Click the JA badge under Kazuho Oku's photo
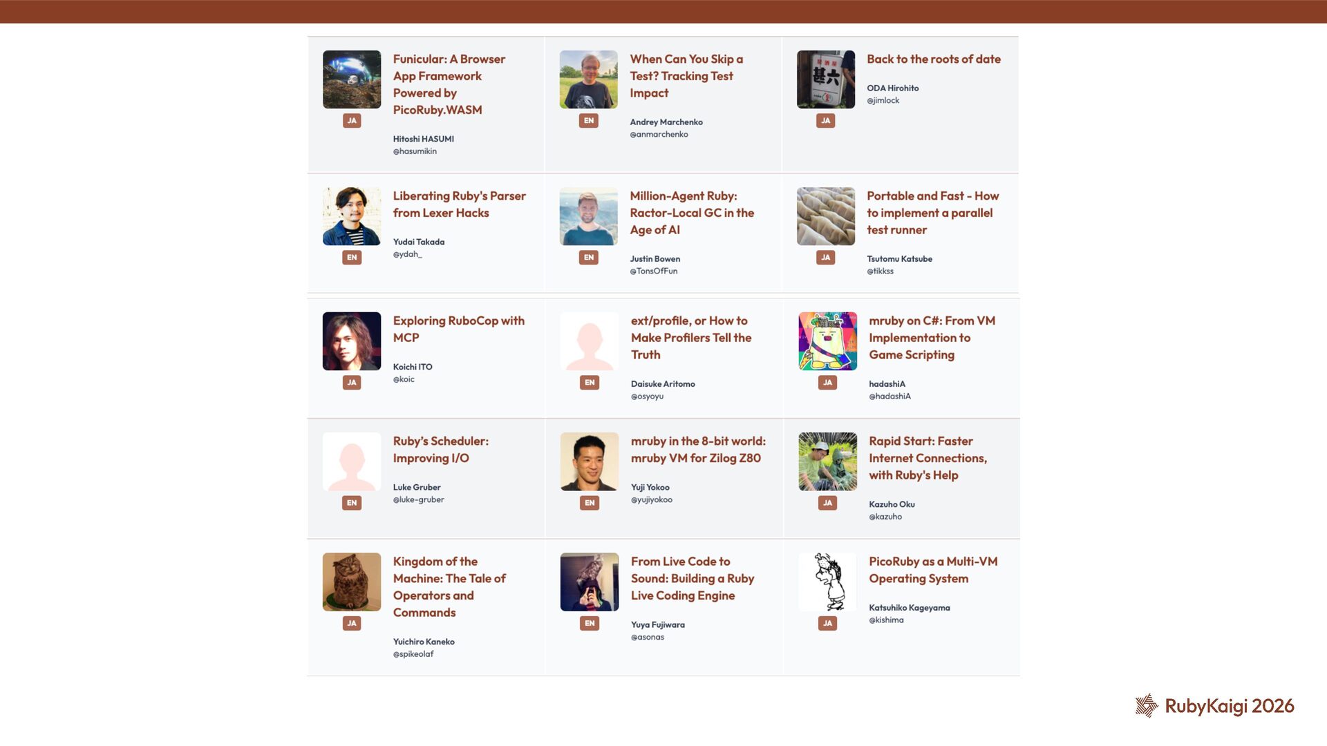The image size is (1327, 746). (x=827, y=503)
